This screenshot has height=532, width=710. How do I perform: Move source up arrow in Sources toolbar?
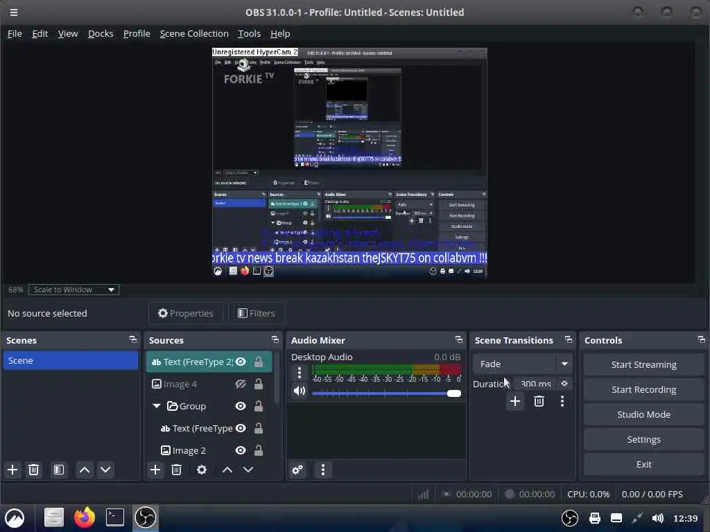pos(227,470)
